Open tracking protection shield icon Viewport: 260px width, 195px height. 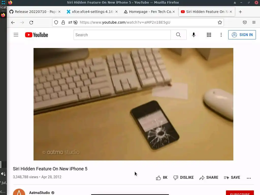point(56,22)
